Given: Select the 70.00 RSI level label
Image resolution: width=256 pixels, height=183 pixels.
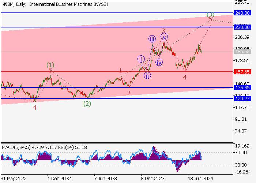Looking at the screenshot, I should click(x=241, y=153).
